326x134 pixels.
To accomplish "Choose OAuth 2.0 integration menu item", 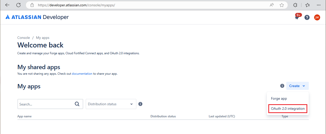I will [x=288, y=109].
